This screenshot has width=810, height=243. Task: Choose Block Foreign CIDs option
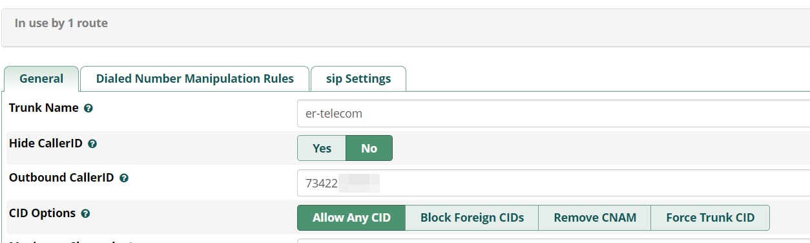pos(472,218)
